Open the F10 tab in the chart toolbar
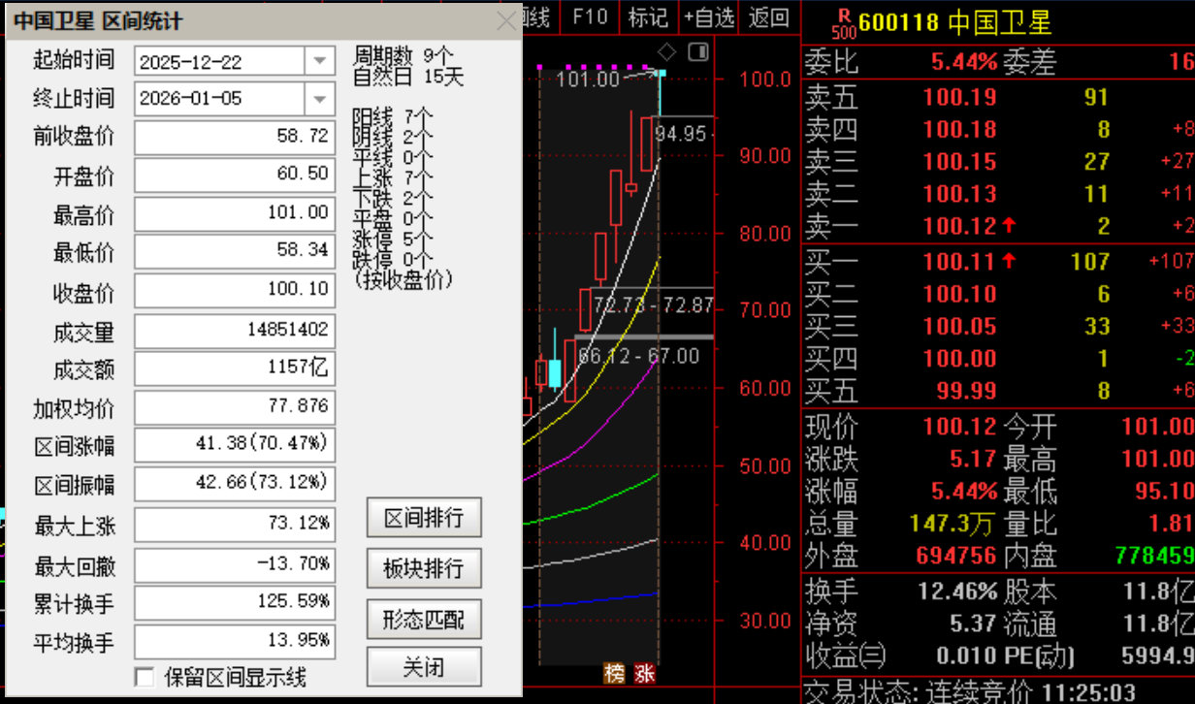 coord(589,16)
